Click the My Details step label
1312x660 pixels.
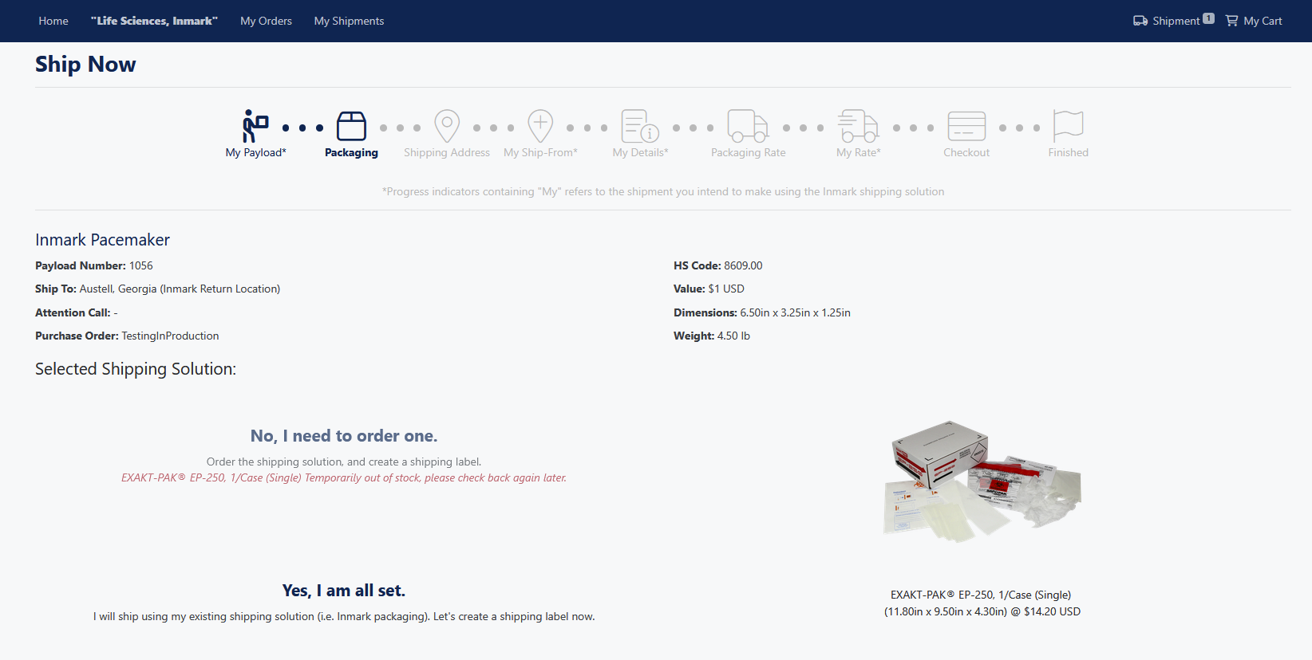[x=640, y=152]
